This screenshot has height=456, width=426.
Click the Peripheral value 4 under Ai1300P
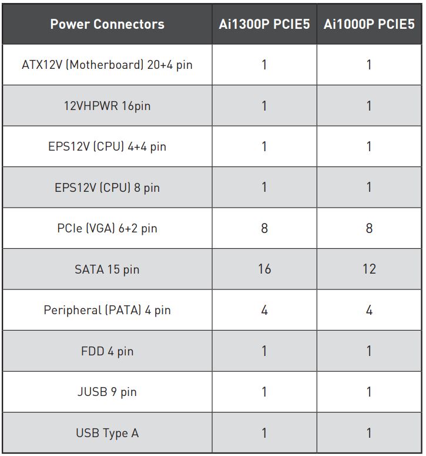point(264,309)
